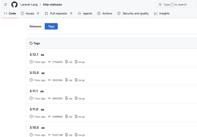This screenshot has height=137, width=197.
Task: Click the tar.gz file icon for 3.10.5
Action: tap(76, 135)
